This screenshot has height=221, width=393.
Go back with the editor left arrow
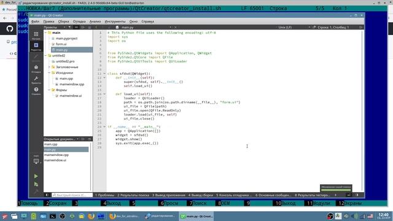[x=96, y=27]
